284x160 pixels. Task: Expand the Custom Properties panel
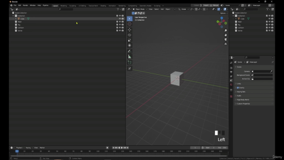[x=254, y=104]
